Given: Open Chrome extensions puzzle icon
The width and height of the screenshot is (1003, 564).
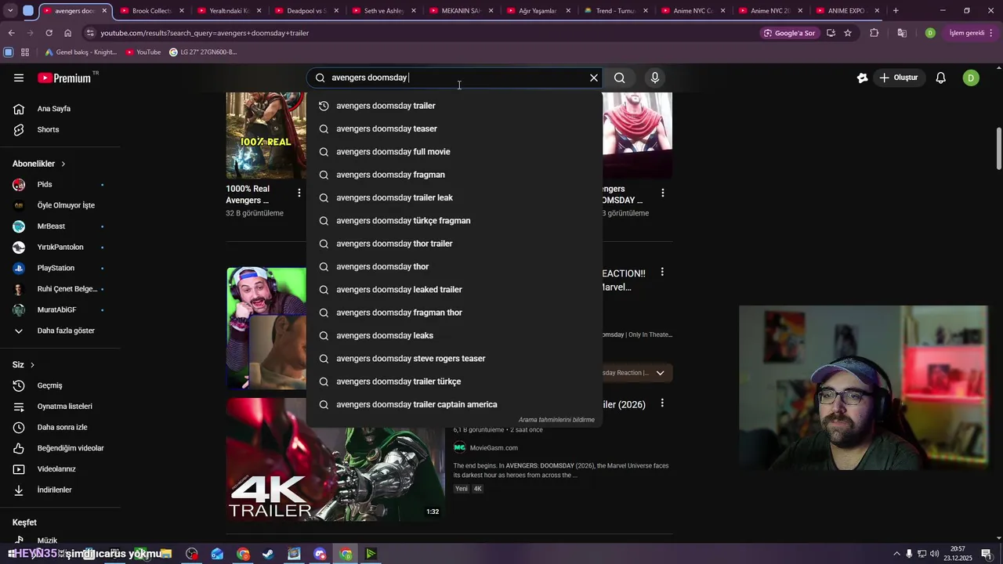Looking at the screenshot, I should 874,33.
